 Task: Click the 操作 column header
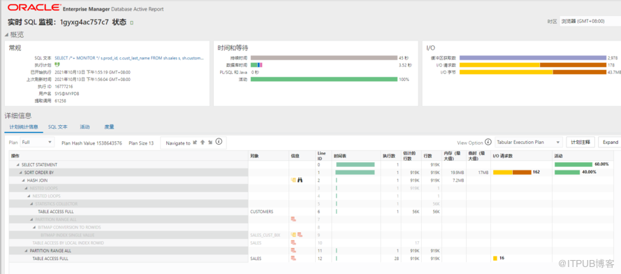point(129,155)
